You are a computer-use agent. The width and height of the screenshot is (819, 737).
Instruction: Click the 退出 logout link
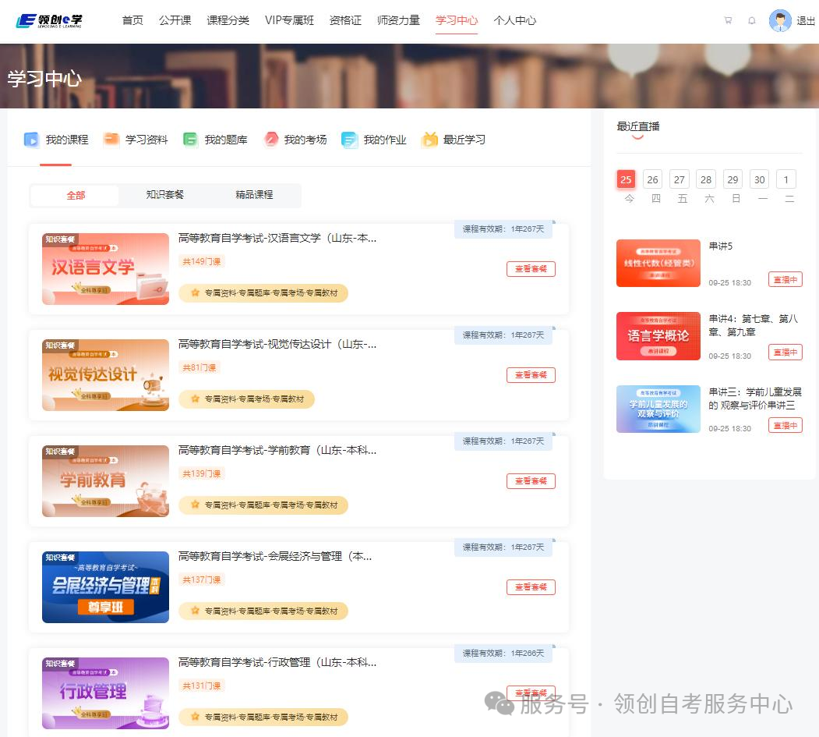tap(806, 21)
